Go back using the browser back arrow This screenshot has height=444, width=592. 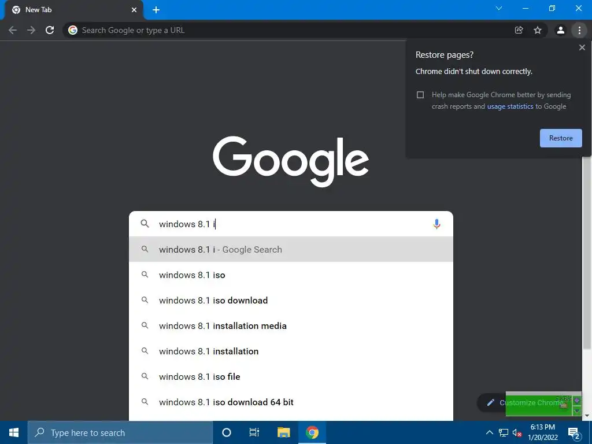point(13,30)
